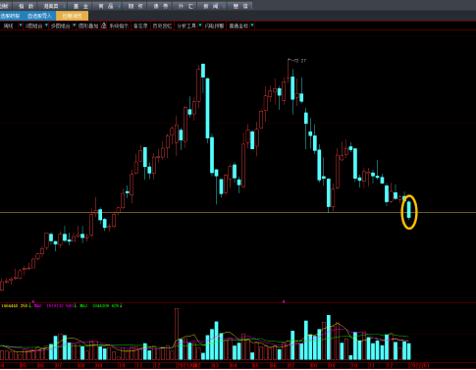Viewport: 476px width, 370px height.
Task: Expand the 多图组合 dropdown arrow
Action: coord(75,26)
